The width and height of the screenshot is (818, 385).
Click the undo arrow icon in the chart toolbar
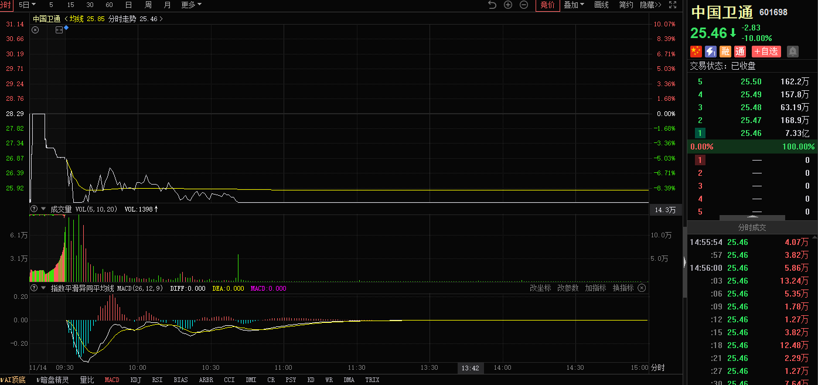coord(492,5)
